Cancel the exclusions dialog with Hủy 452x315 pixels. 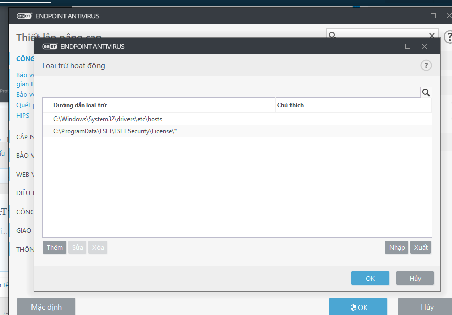(415, 278)
